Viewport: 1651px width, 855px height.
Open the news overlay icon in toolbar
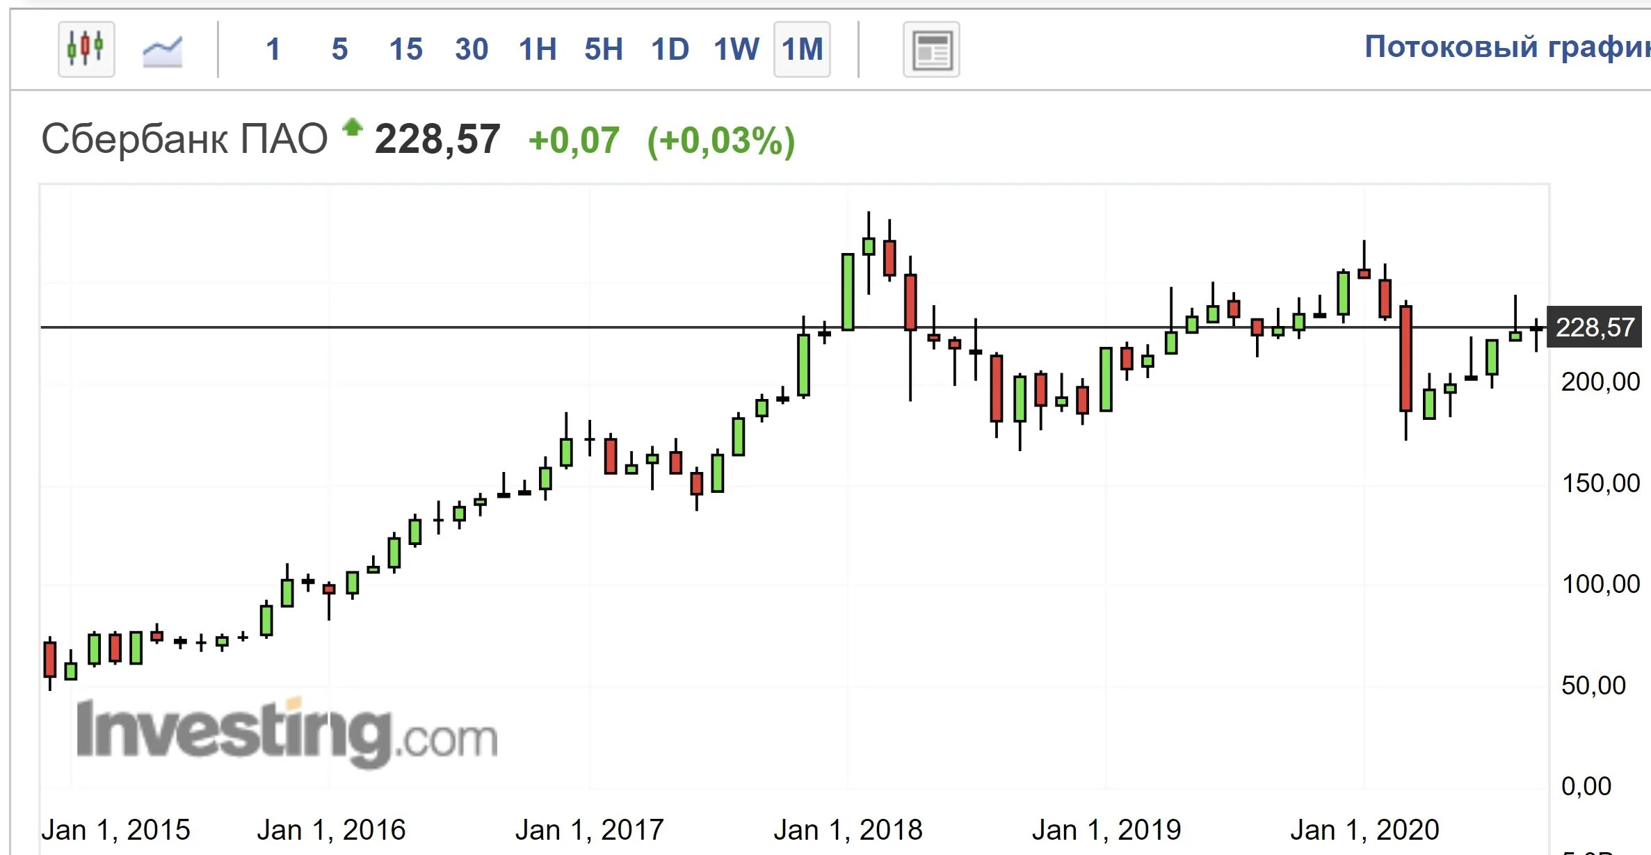[x=931, y=49]
